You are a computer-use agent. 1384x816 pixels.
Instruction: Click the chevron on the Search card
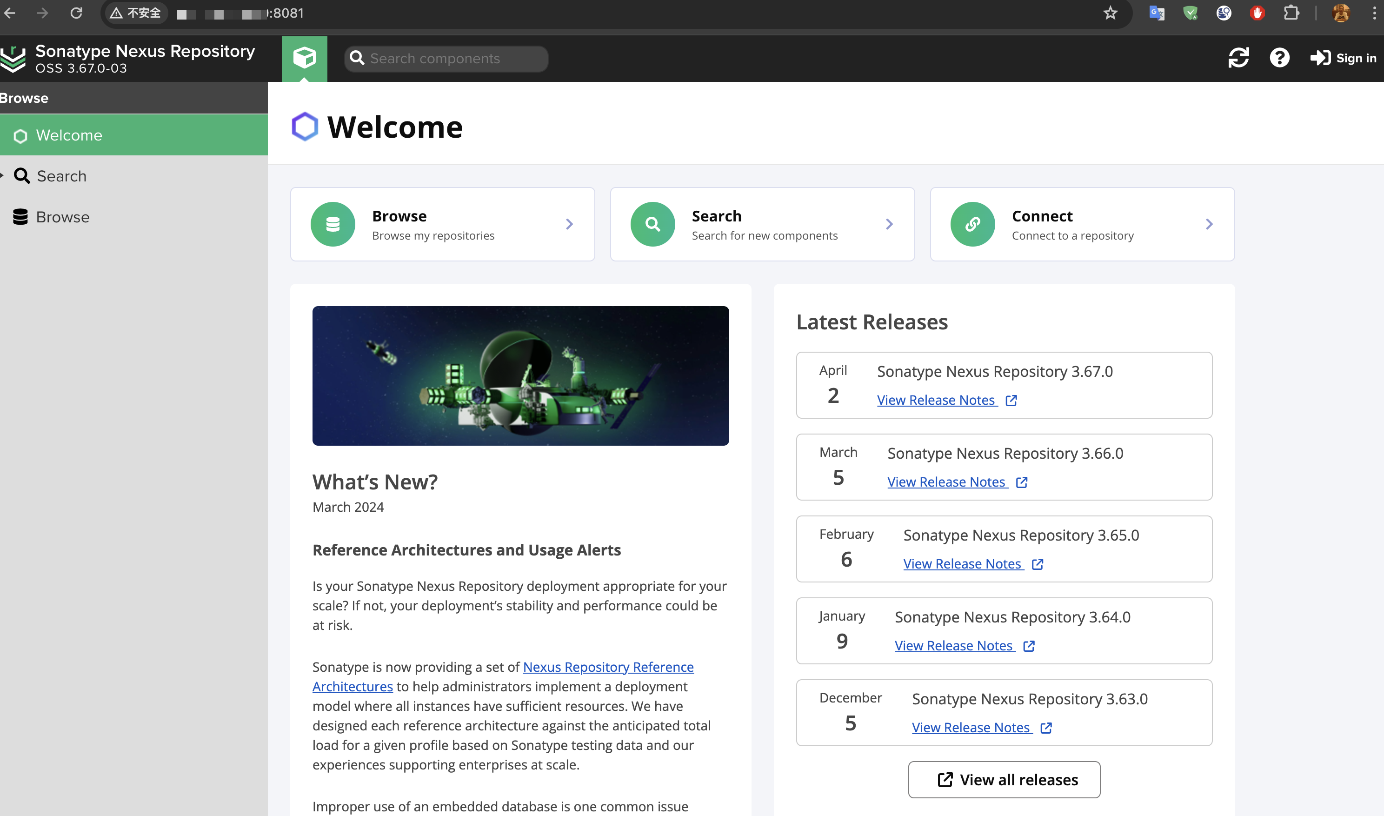889,224
